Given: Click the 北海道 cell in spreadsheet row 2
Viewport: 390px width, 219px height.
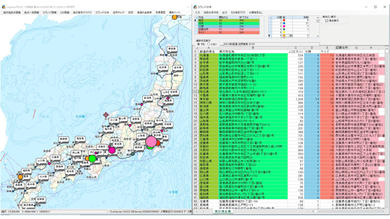Looking at the screenshot, I should tap(208, 55).
